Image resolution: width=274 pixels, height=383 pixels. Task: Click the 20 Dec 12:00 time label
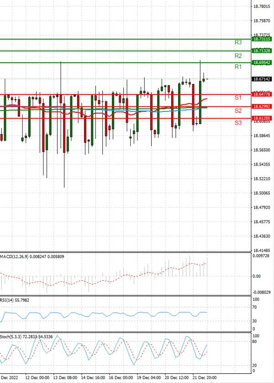(176, 378)
